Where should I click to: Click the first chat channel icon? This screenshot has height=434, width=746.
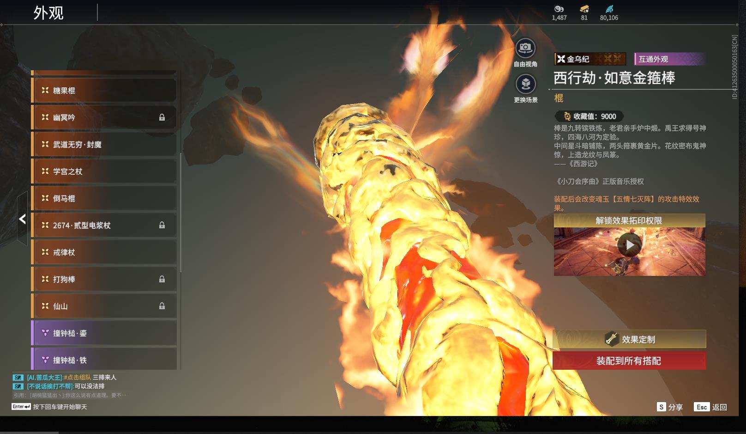18,378
